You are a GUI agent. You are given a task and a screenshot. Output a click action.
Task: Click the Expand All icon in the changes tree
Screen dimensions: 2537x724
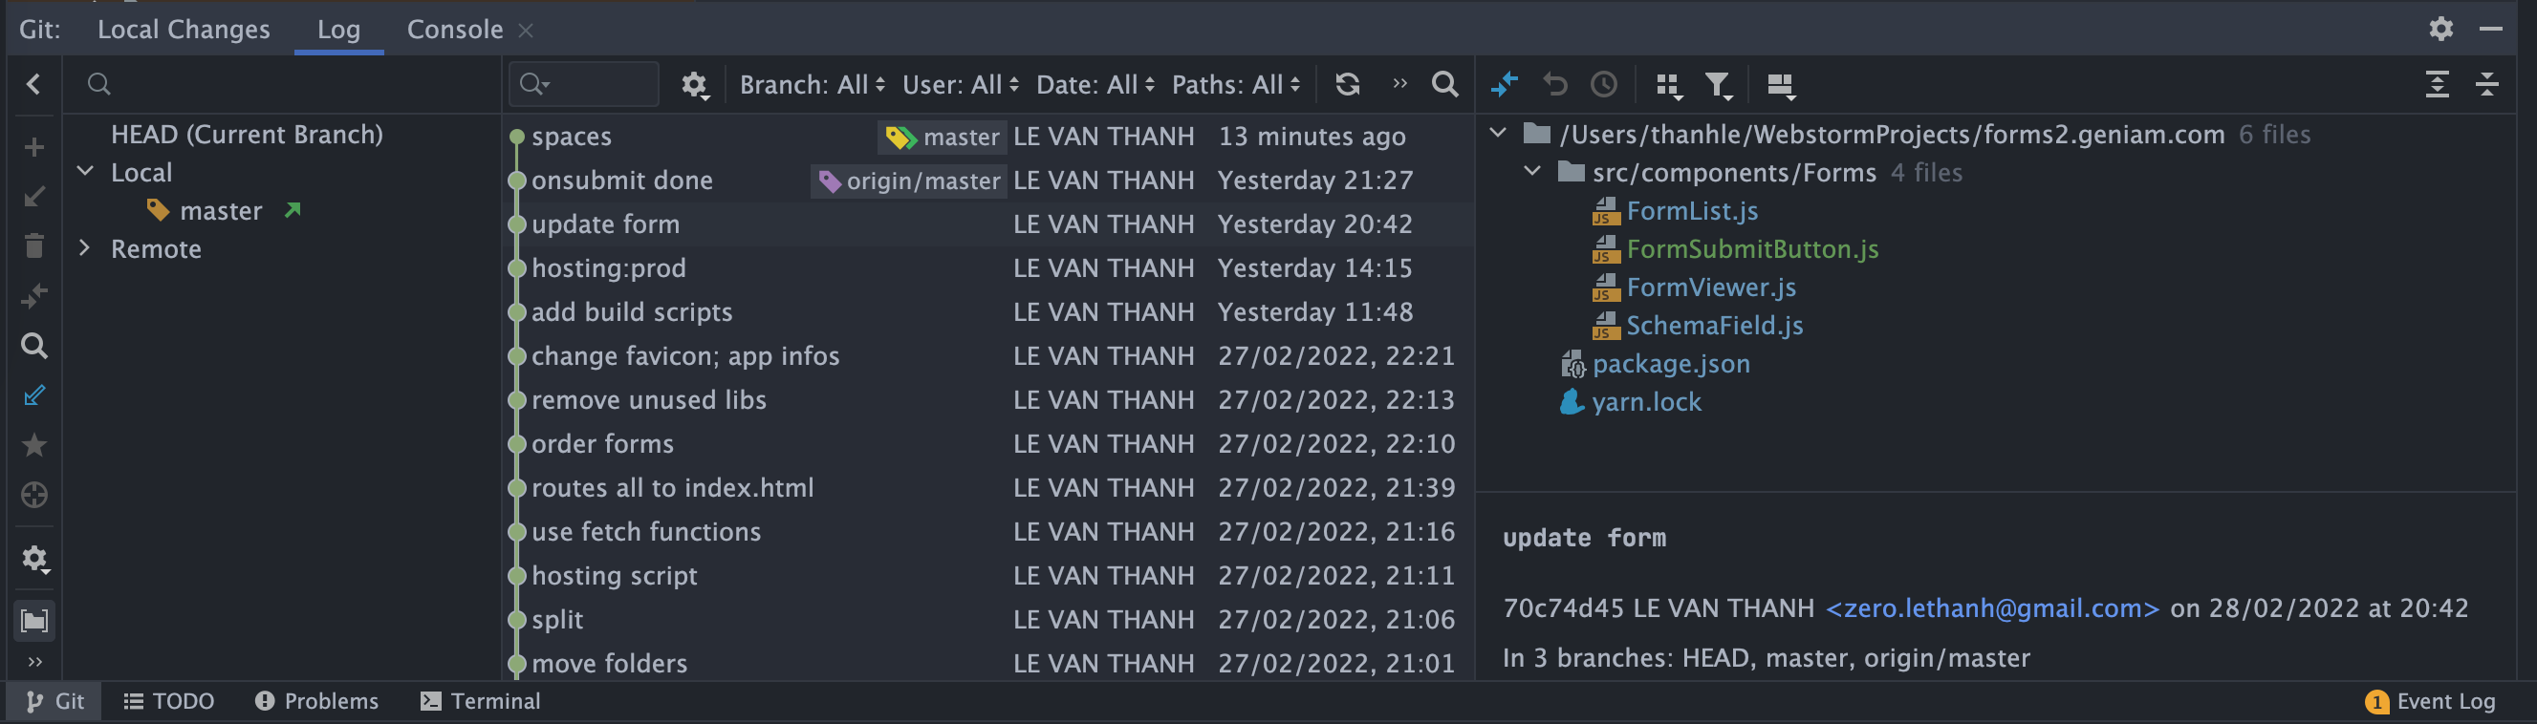(x=2438, y=85)
